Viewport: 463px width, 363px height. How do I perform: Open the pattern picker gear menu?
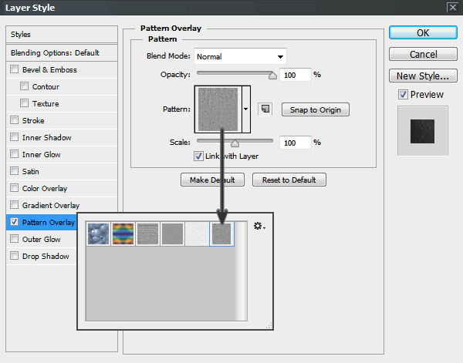point(259,227)
